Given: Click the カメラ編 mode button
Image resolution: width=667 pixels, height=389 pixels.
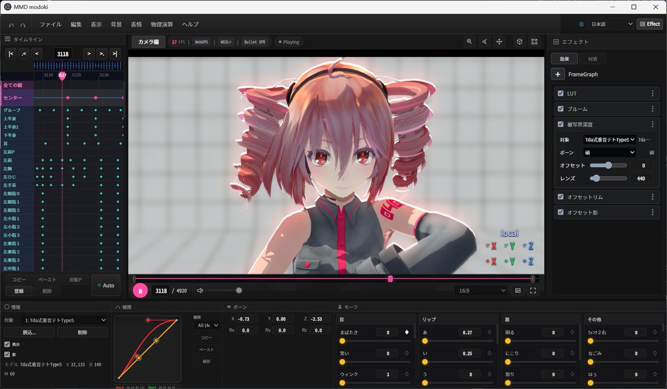Looking at the screenshot, I should 148,42.
